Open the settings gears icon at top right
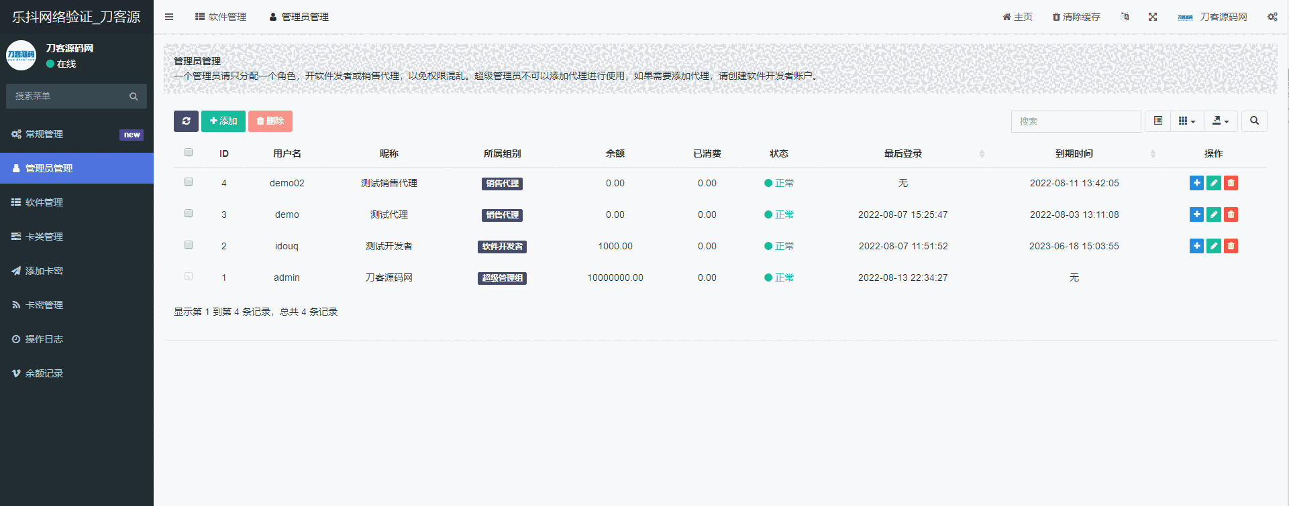 coord(1272,17)
